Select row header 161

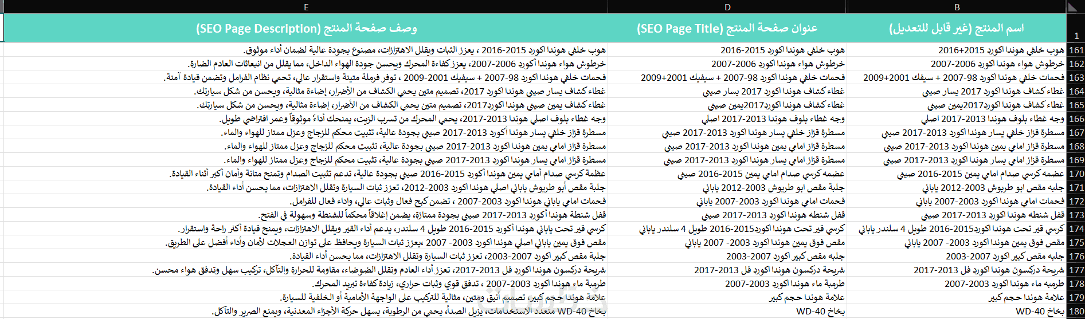tap(1075, 50)
